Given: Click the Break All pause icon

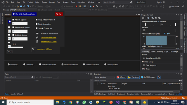Looking at the screenshot, I should pos(91,6).
